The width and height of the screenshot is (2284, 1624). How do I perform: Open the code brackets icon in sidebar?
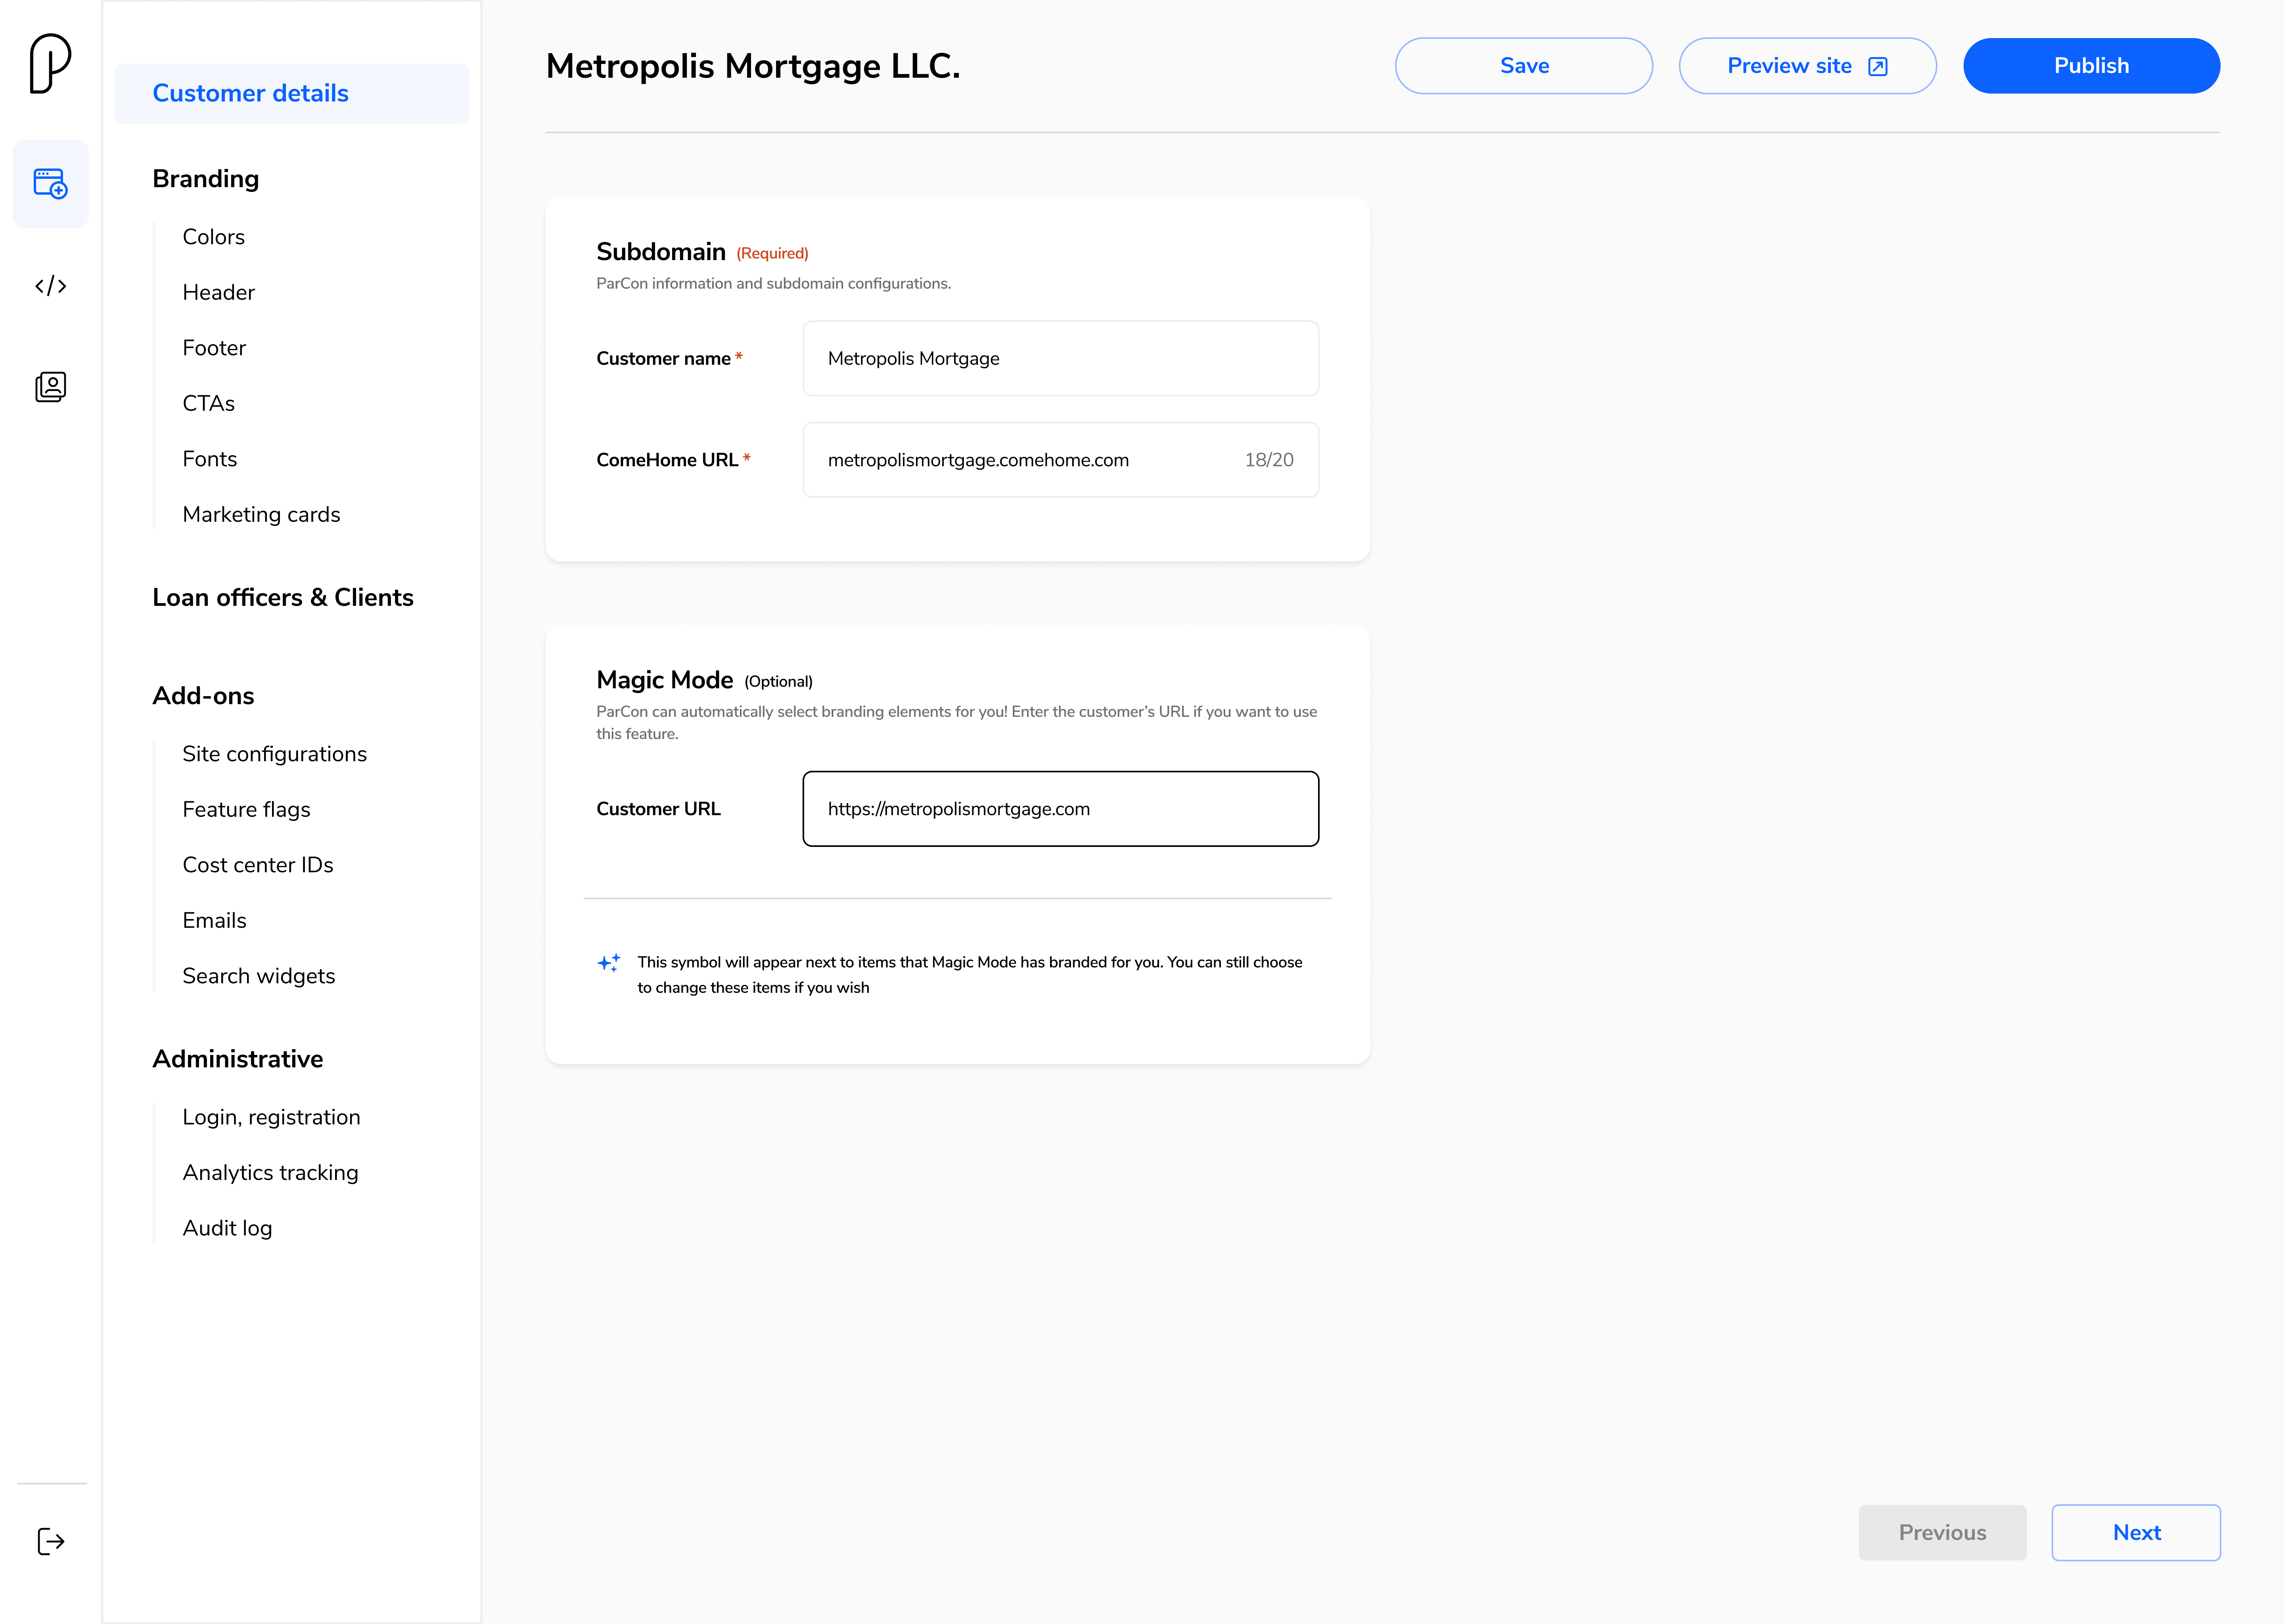50,286
